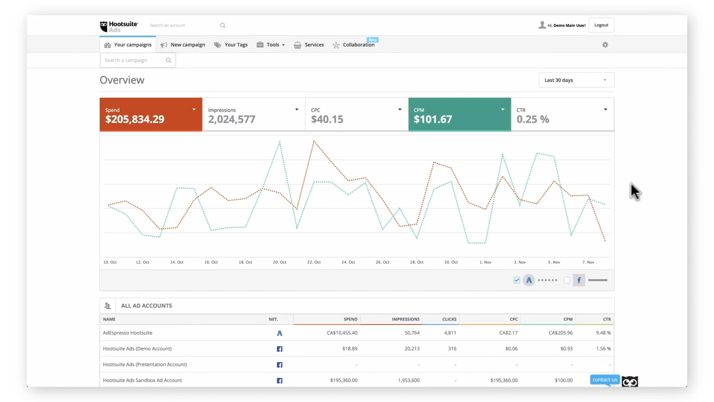Enable the Facebook legend checkbox
Viewport: 714px width, 402px height.
coord(567,280)
